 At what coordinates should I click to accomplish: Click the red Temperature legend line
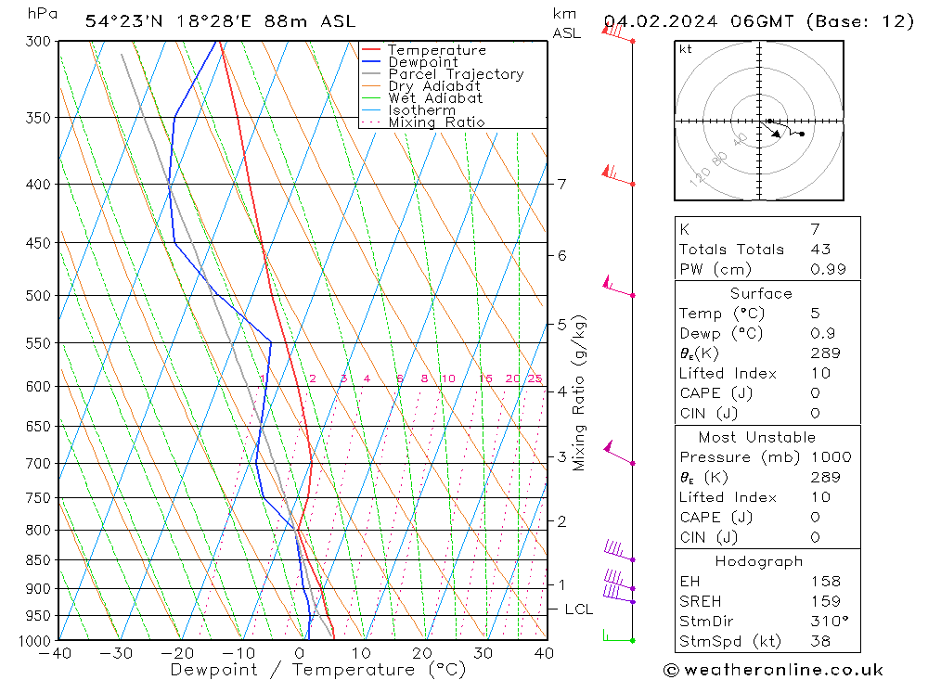[370, 50]
